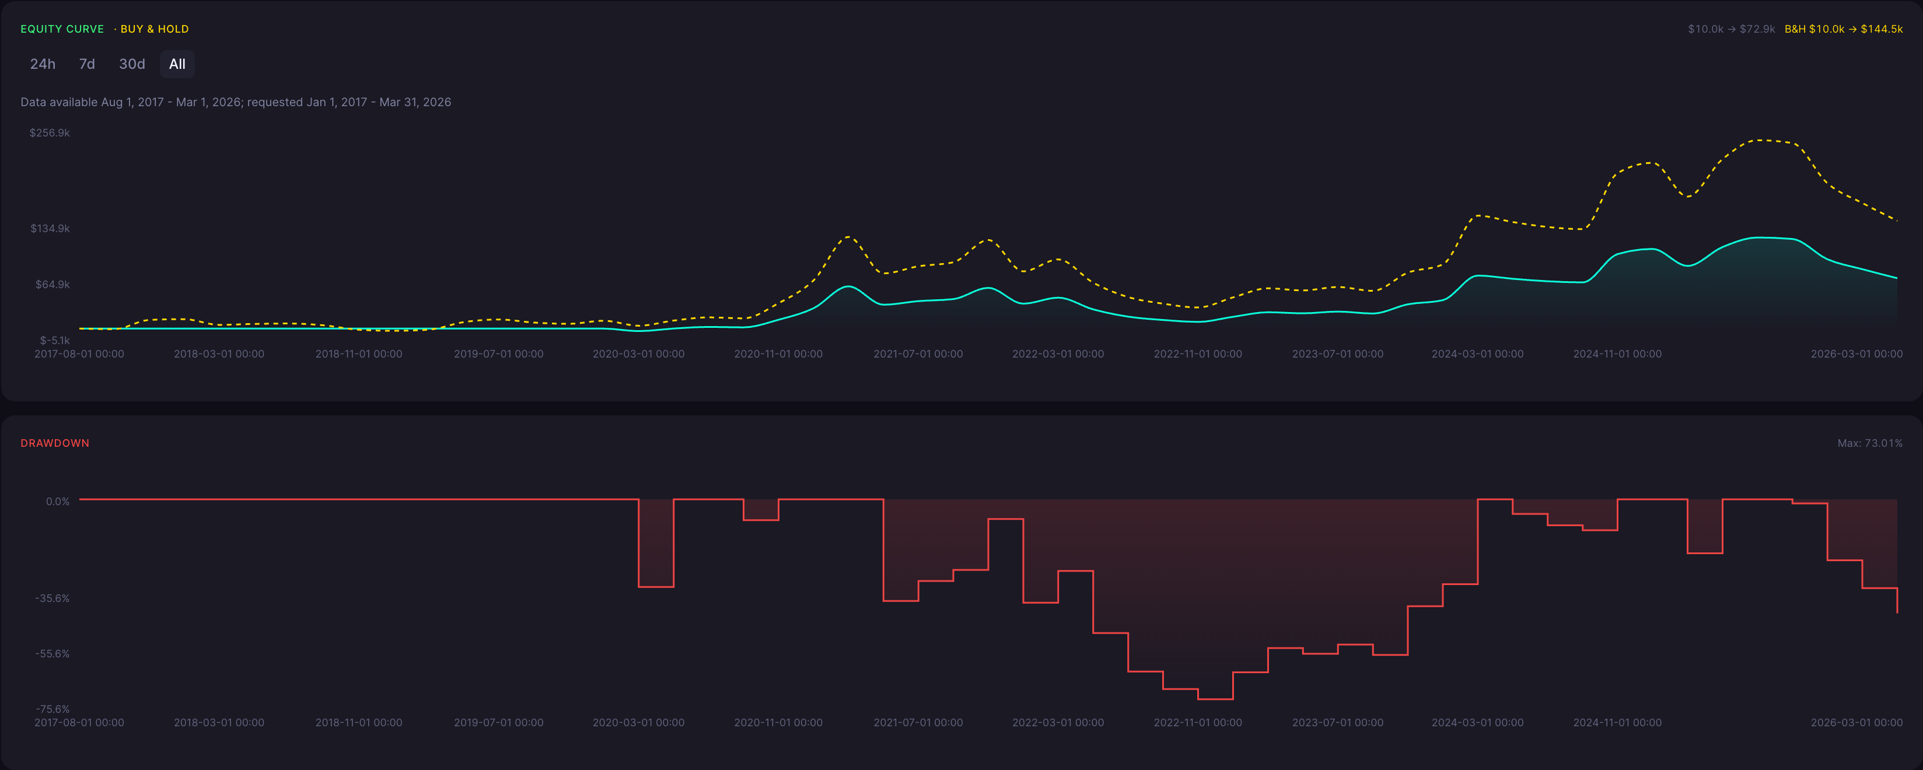This screenshot has width=1923, height=770.
Task: Click the DRAWDOWN panel title
Action: (54, 443)
